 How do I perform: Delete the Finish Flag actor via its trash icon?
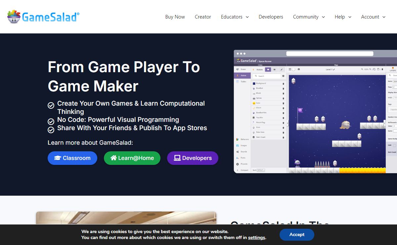point(283,122)
